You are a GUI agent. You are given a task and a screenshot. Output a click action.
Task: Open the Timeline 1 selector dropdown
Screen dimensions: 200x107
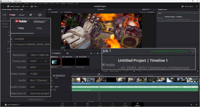tap(101, 9)
